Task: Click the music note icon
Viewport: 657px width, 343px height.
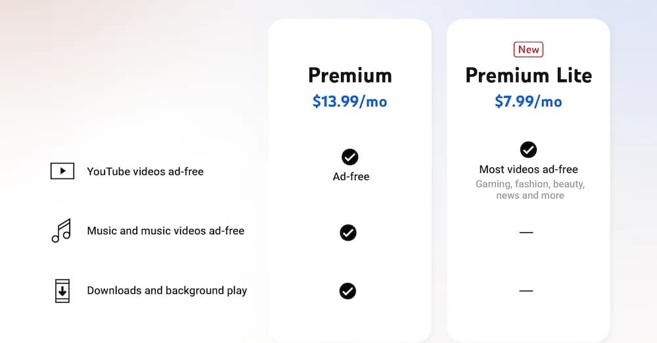Action: click(x=61, y=231)
